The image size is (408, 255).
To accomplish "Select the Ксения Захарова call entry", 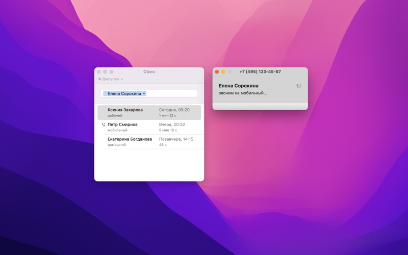I will 149,112.
